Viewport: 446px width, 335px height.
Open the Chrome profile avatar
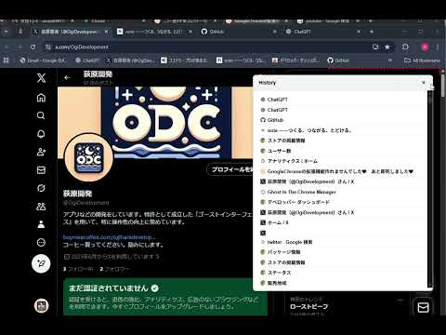[x=425, y=47]
